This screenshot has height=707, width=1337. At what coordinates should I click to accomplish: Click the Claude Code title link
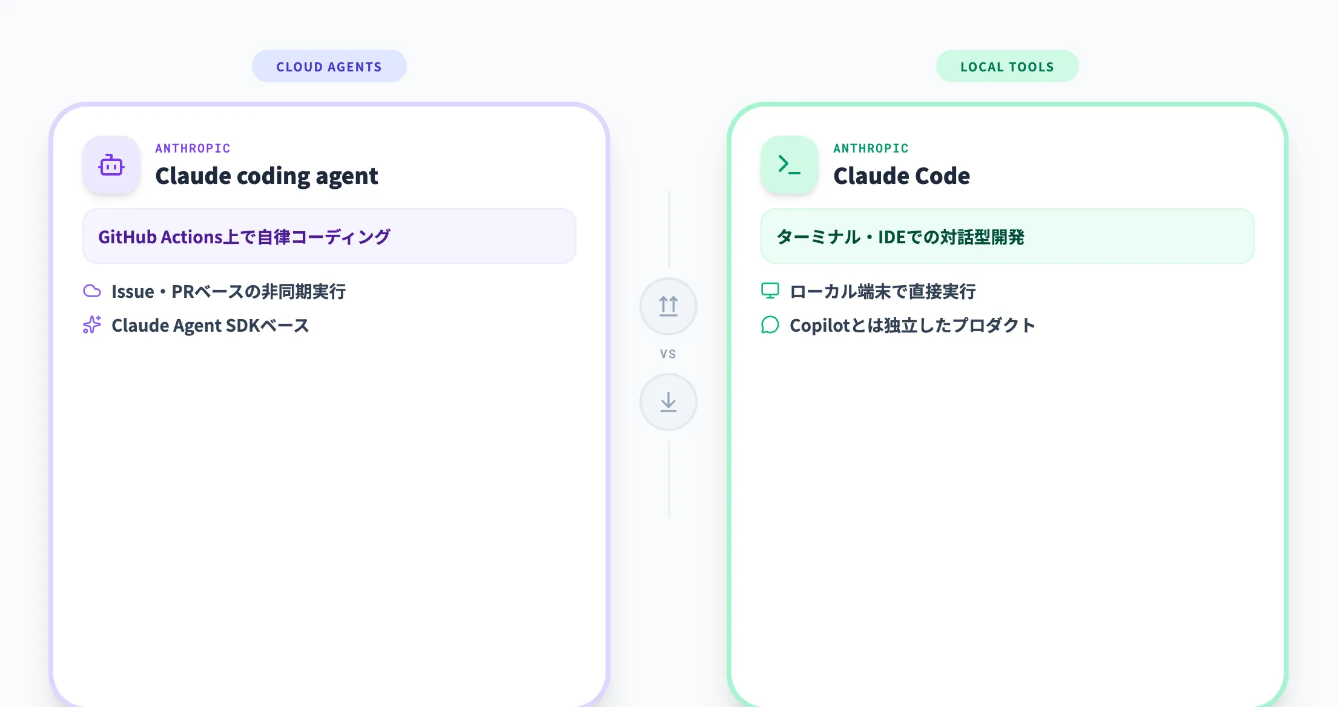[902, 176]
